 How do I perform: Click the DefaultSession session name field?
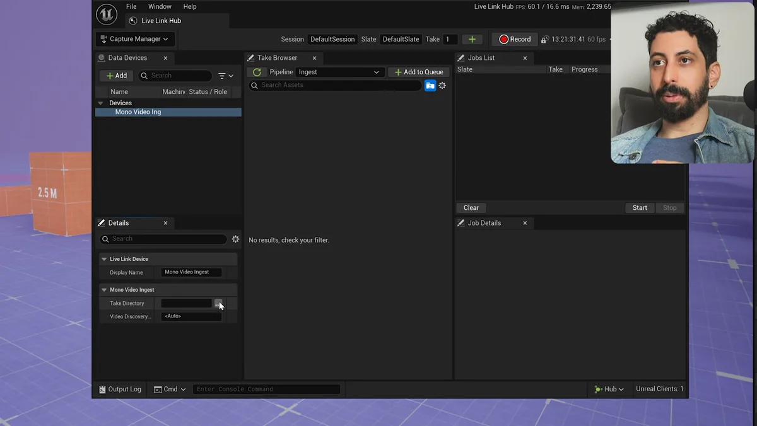pos(332,39)
